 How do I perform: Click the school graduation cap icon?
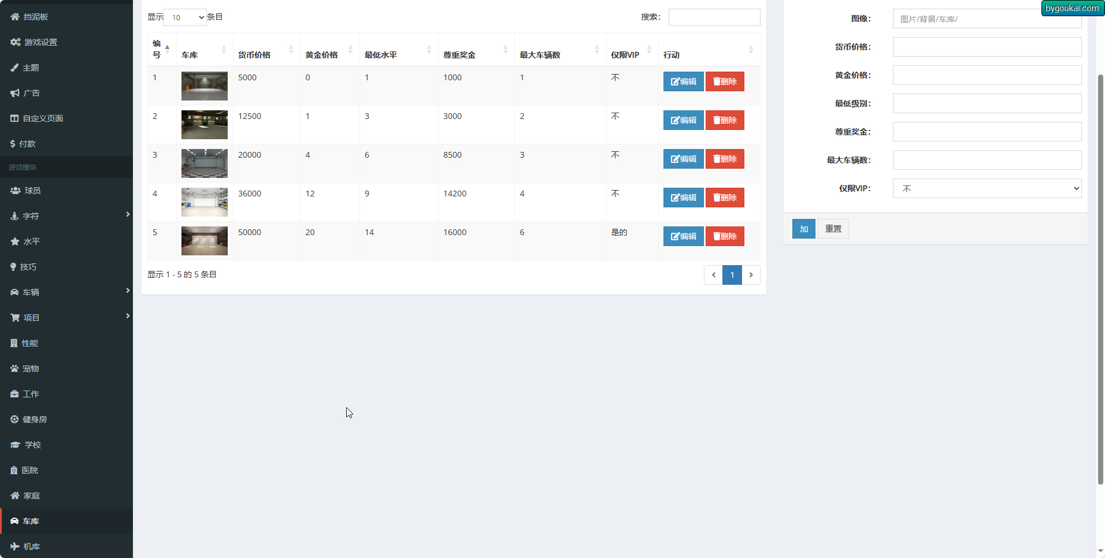pyautogui.click(x=16, y=445)
